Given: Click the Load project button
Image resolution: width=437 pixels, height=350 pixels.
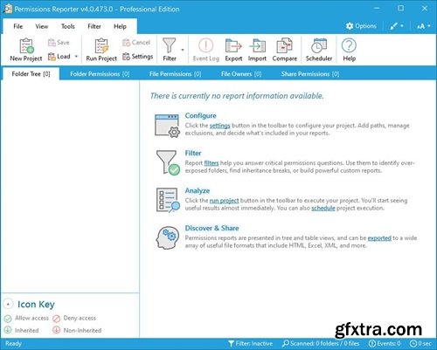Looking at the screenshot, I should coord(59,56).
